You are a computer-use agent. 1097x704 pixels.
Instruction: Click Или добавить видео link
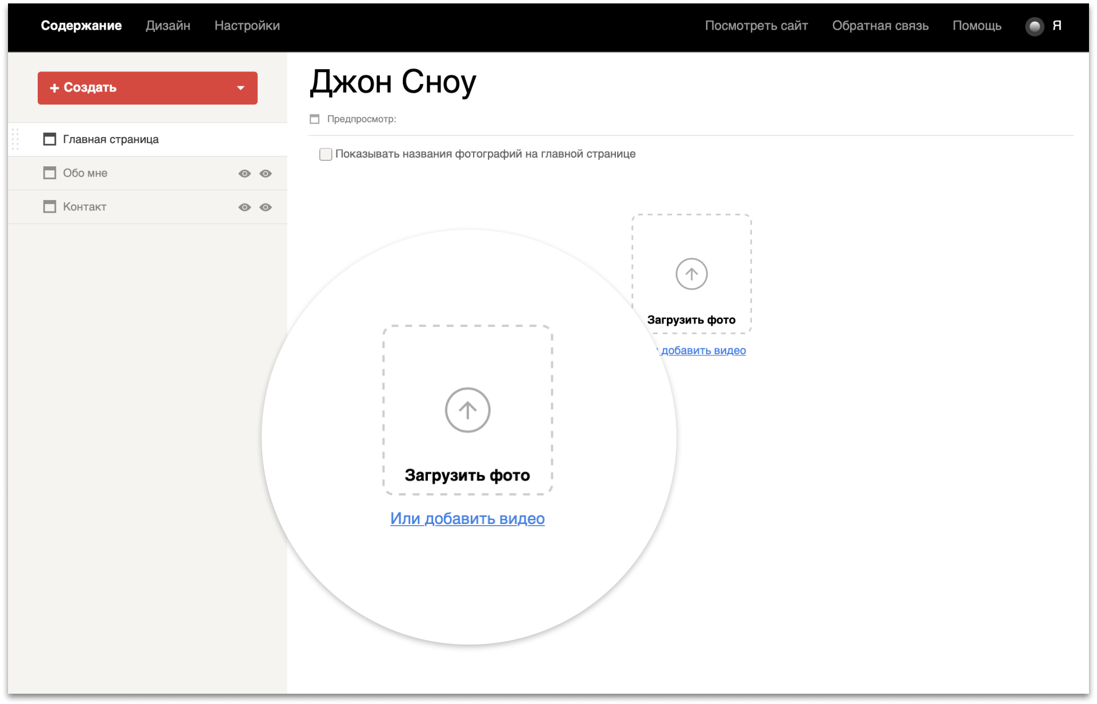pos(467,518)
